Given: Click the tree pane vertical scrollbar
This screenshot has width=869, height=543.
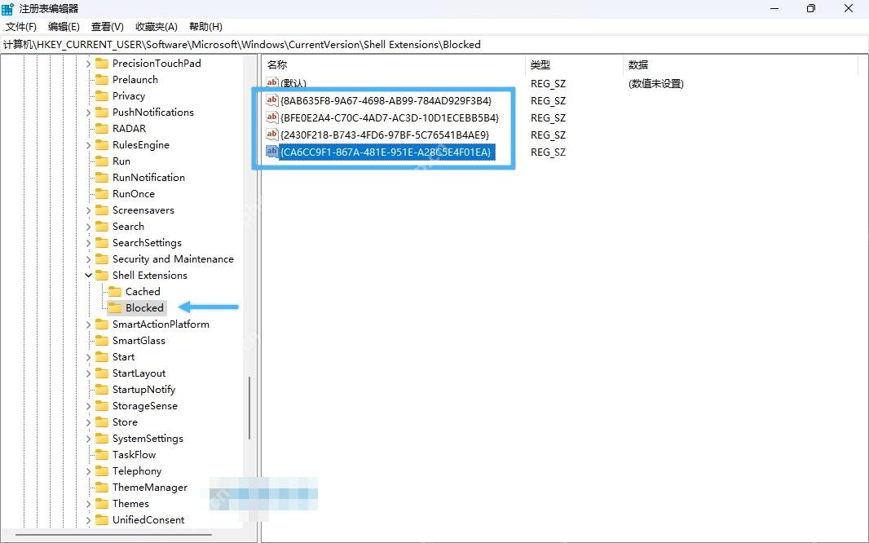Looking at the screenshot, I should pos(249,408).
